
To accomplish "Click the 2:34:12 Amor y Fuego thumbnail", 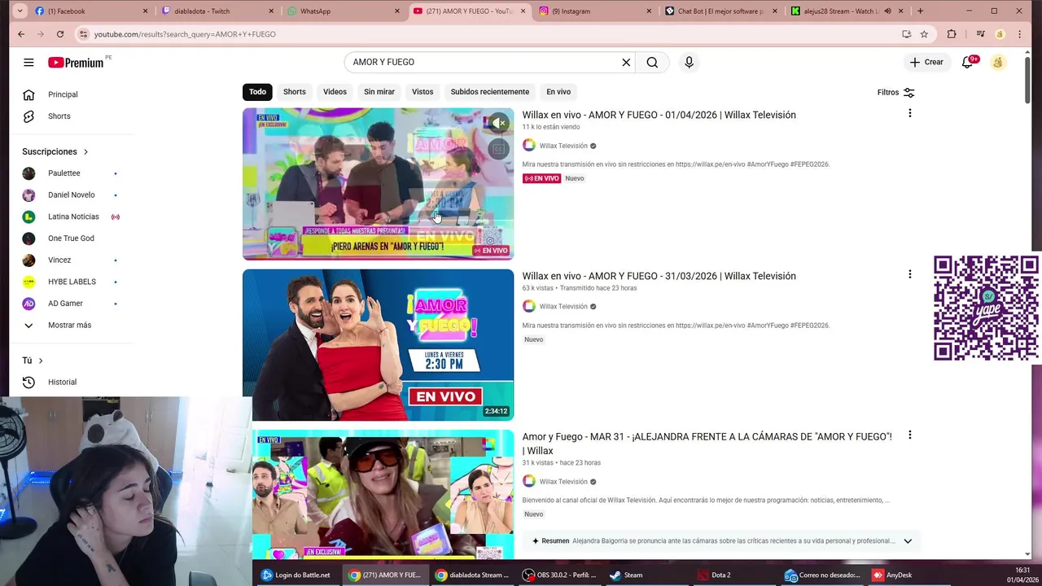I will [x=378, y=345].
